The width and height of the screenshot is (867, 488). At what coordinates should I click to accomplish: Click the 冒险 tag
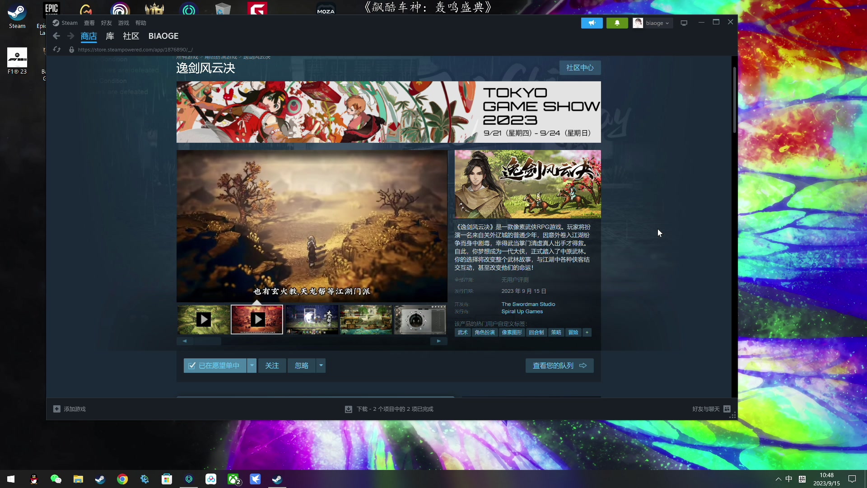coord(573,333)
